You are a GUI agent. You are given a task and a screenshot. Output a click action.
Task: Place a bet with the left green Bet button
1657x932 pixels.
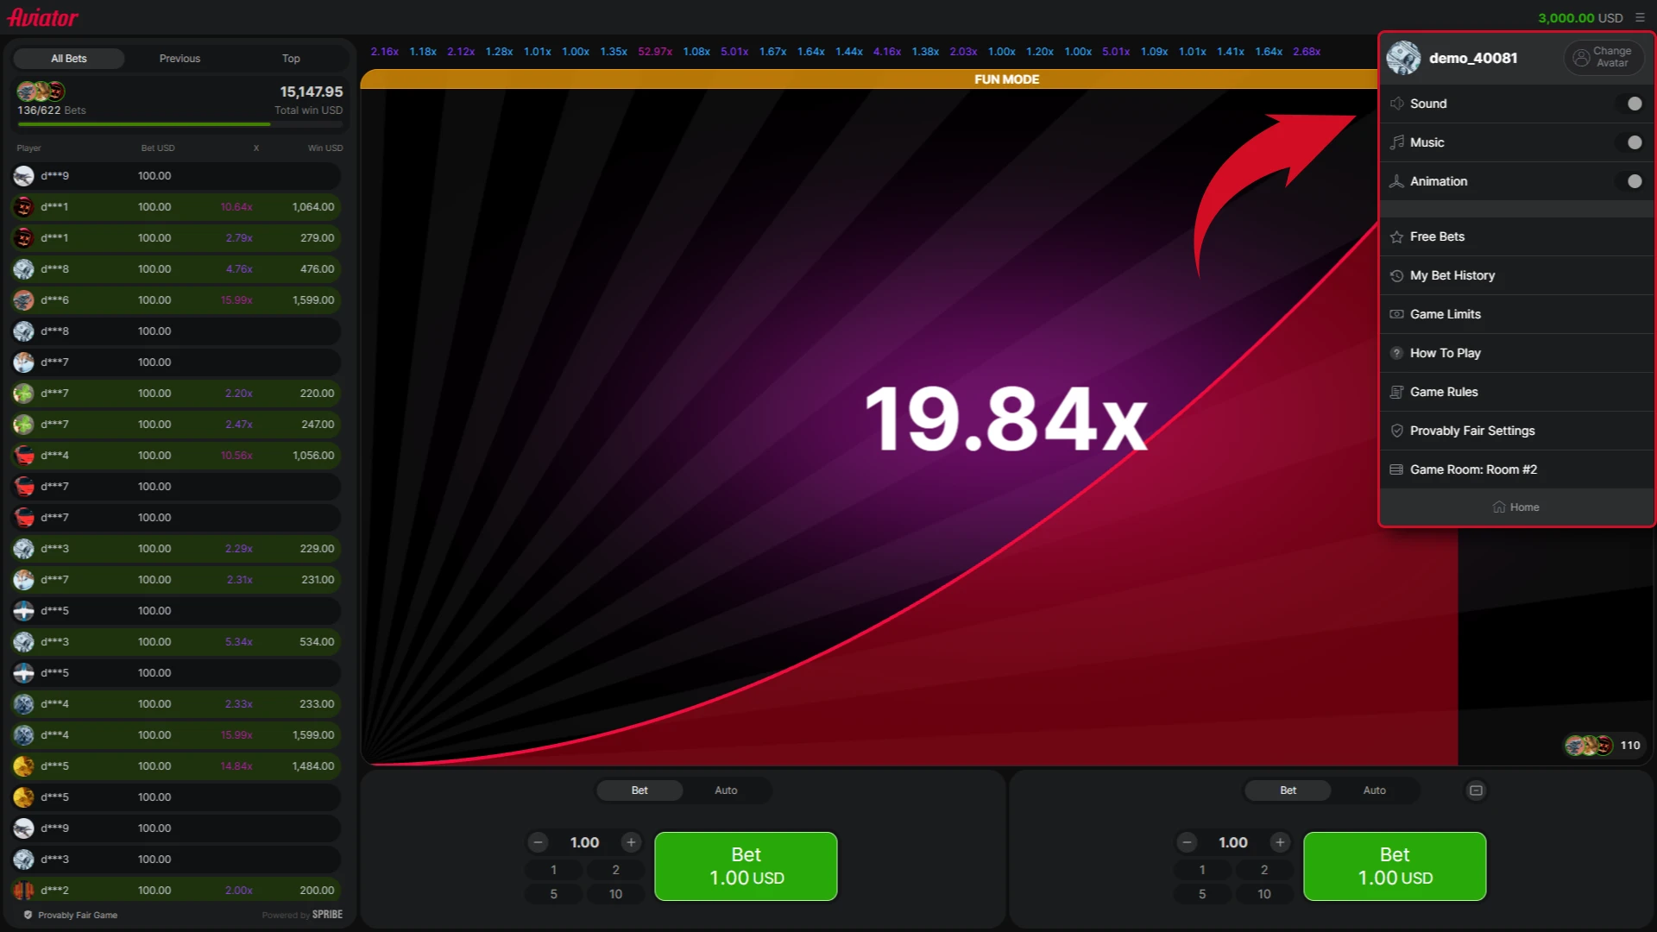[x=746, y=866]
